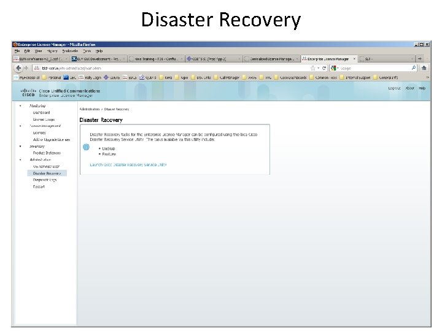Open the History menu
Screen dimensions: 442x331
pos(52,51)
